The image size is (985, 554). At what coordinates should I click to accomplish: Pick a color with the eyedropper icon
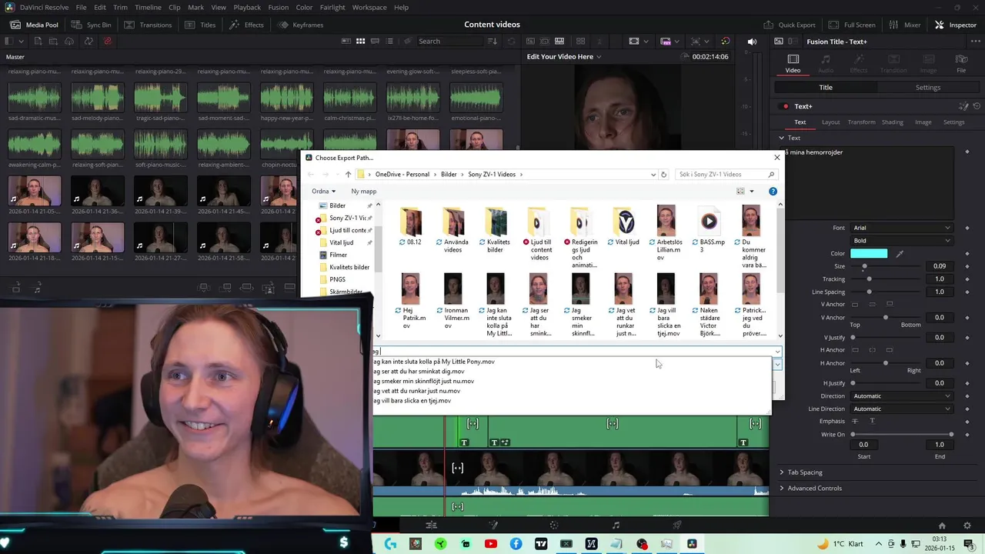pyautogui.click(x=900, y=253)
